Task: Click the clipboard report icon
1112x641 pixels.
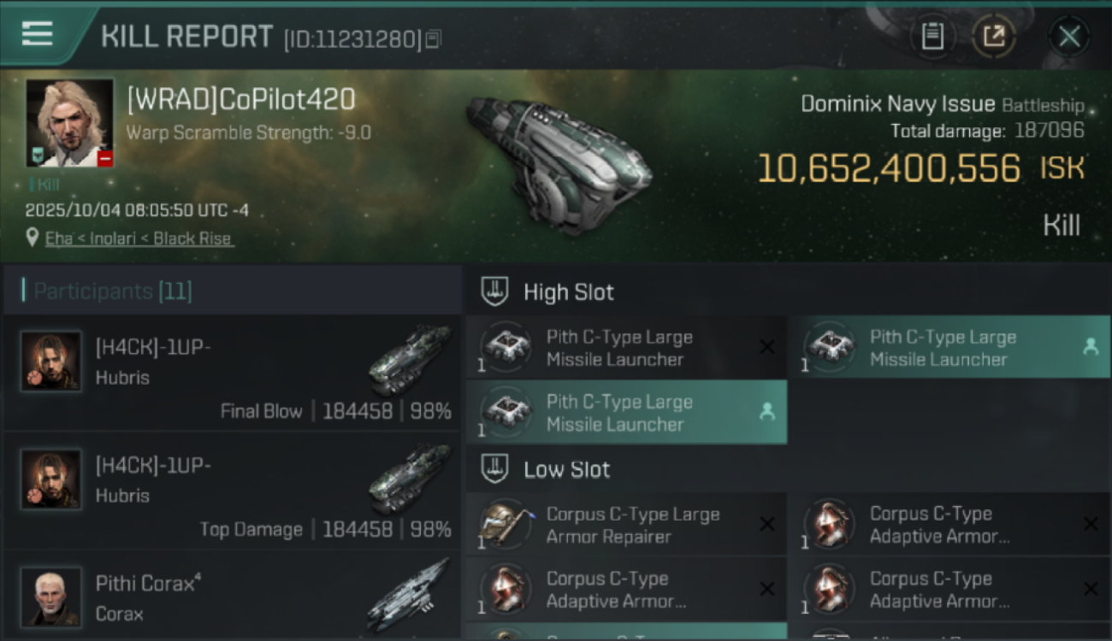Action: pyautogui.click(x=932, y=36)
